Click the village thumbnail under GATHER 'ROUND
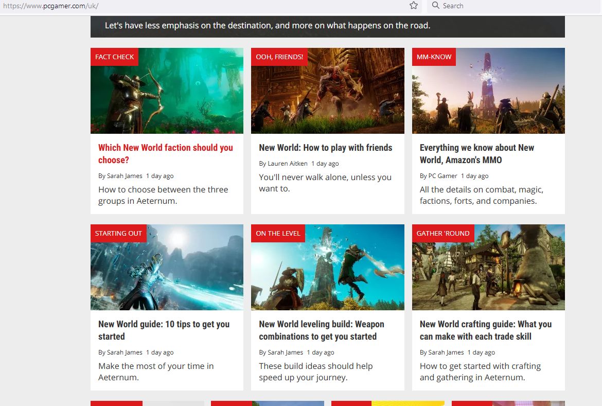Screen dimensions: 602x406 pos(488,268)
